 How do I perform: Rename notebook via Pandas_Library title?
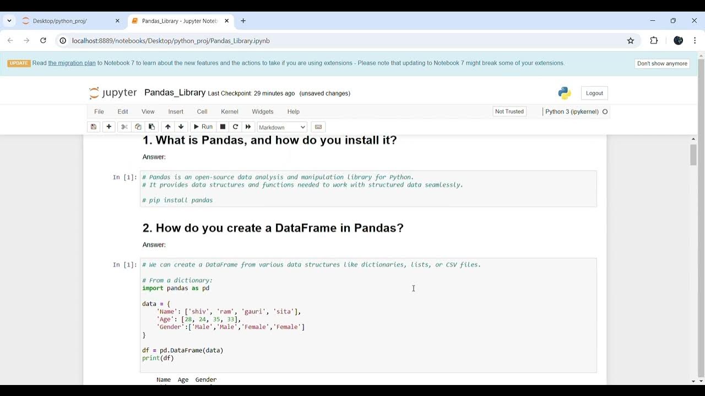point(175,93)
